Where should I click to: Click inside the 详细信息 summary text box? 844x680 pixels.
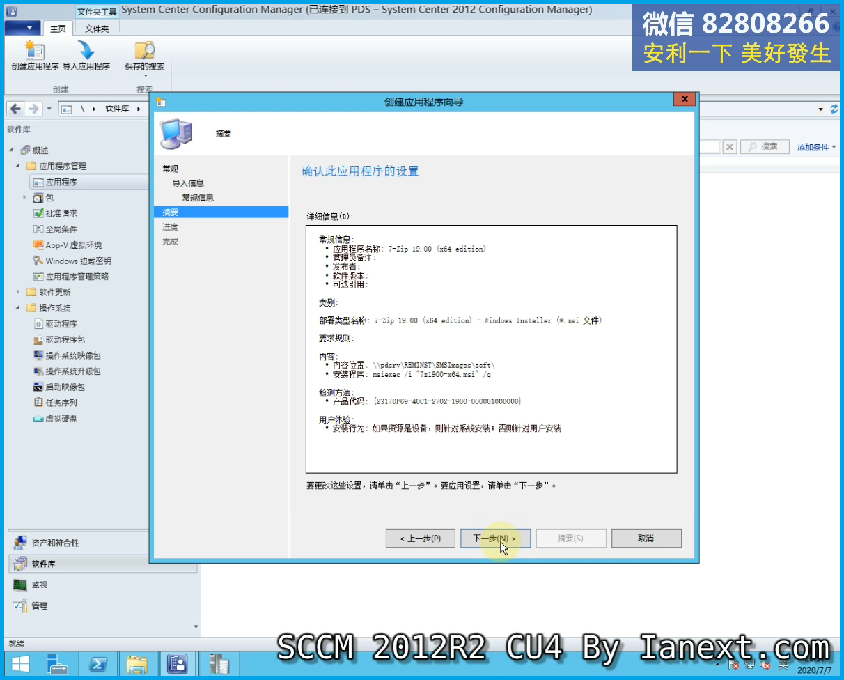492,349
